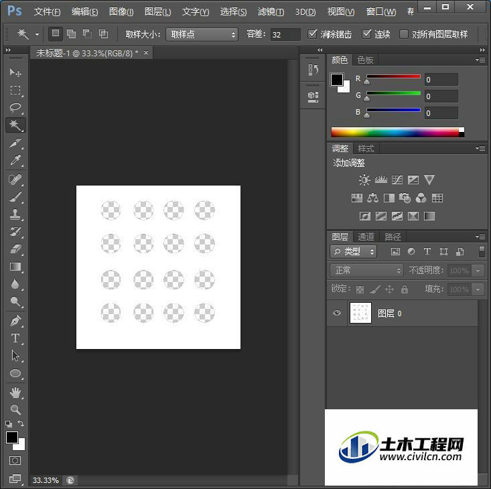Select the Slice tool
Viewport: 491px width, 489px height.
pos(15,143)
